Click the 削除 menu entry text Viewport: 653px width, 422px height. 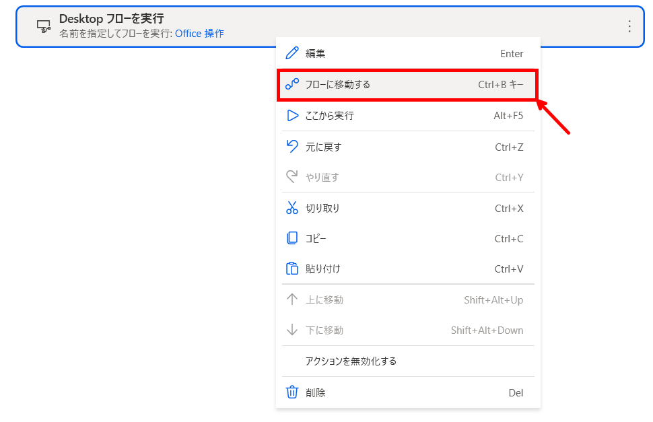click(315, 393)
